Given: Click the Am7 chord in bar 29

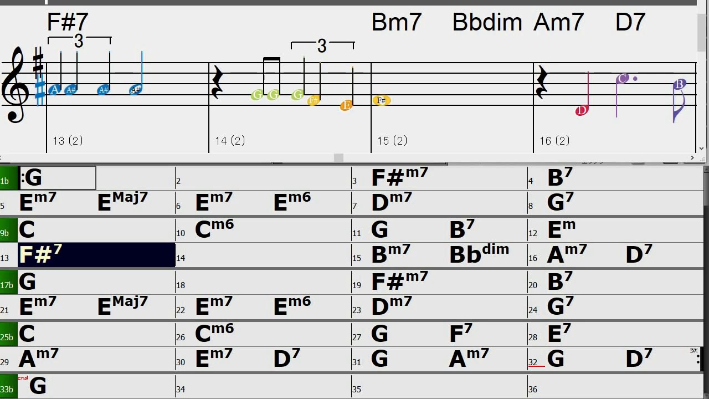Looking at the screenshot, I should tap(39, 359).
